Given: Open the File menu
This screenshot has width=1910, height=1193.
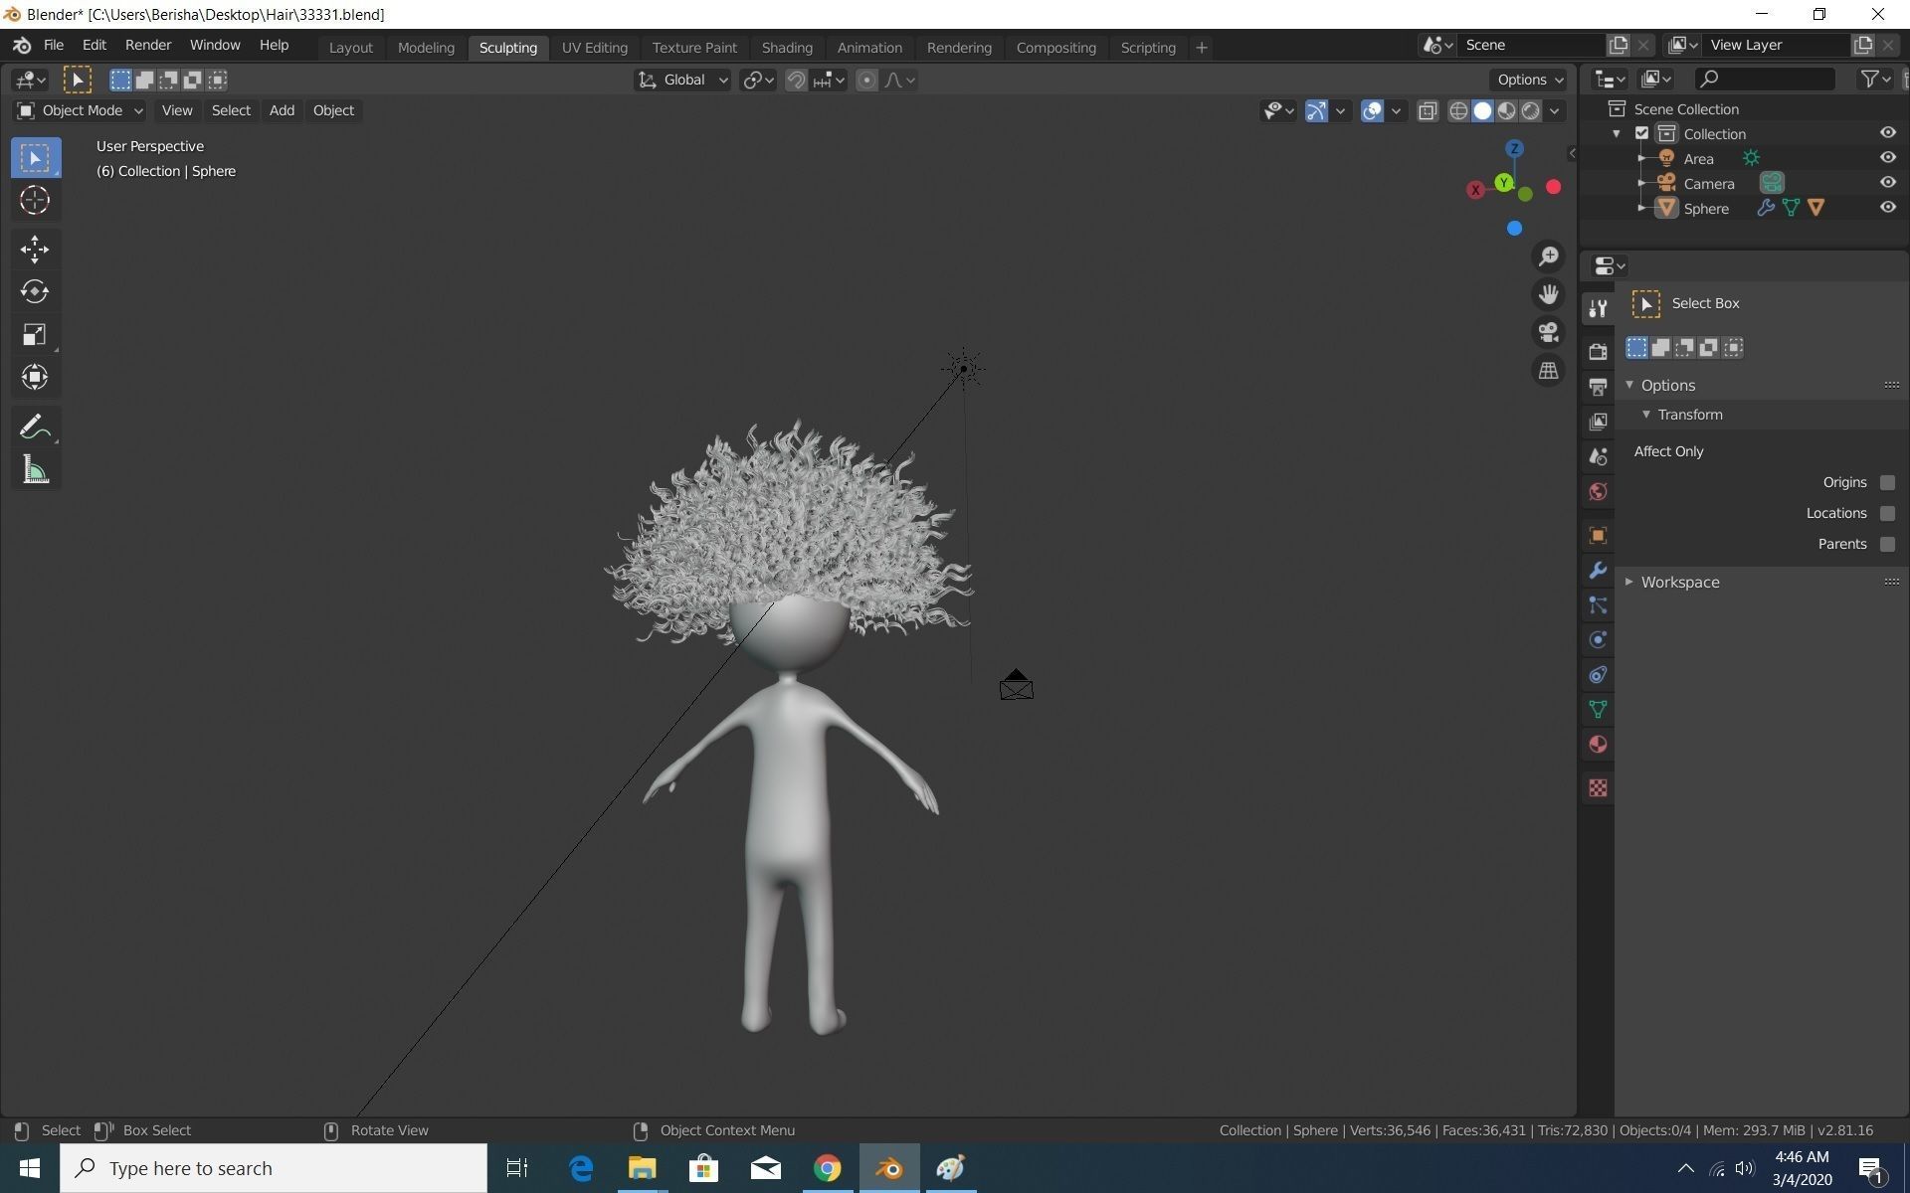Looking at the screenshot, I should point(54,46).
